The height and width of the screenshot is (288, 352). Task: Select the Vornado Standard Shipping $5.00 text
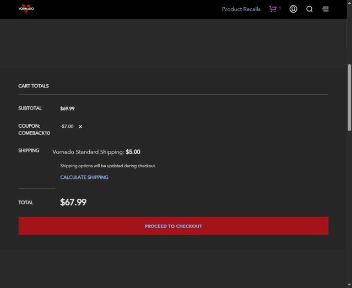point(96,152)
